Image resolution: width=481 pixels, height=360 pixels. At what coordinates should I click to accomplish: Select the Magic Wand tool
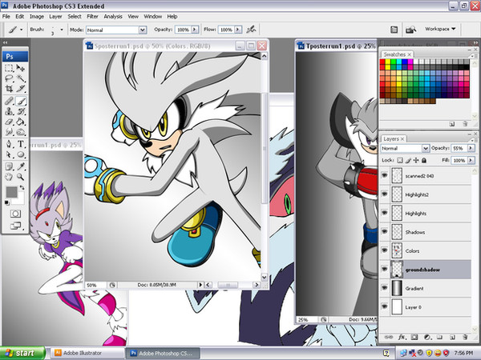pos(21,78)
